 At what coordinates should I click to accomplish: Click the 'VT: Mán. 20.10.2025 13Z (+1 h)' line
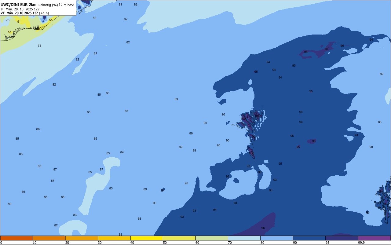(x=25, y=13)
